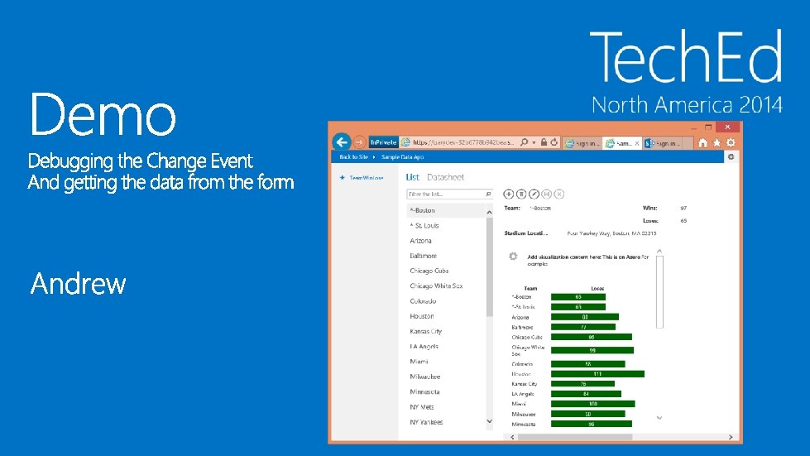Click the Cancel X circle icon
Image resolution: width=810 pixels, height=456 pixels.
559,194
